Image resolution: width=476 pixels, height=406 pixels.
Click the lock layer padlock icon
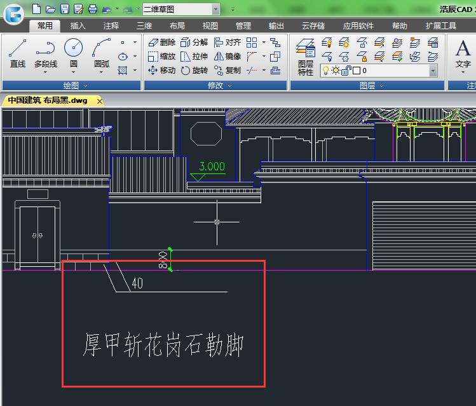click(362, 57)
